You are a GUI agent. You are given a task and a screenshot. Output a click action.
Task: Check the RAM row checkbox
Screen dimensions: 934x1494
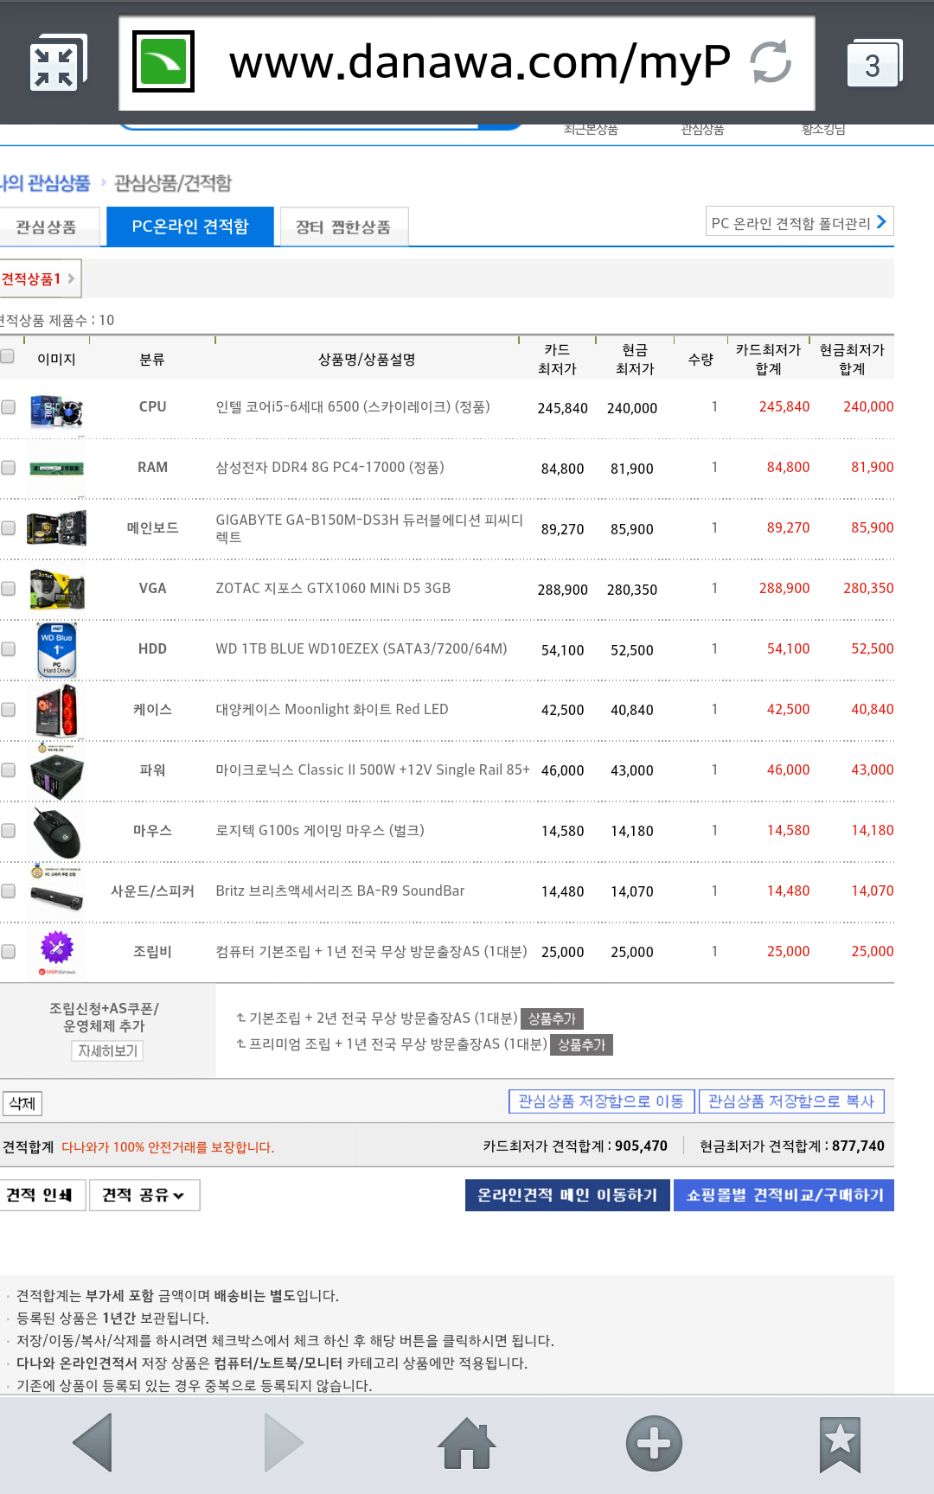[x=8, y=467]
